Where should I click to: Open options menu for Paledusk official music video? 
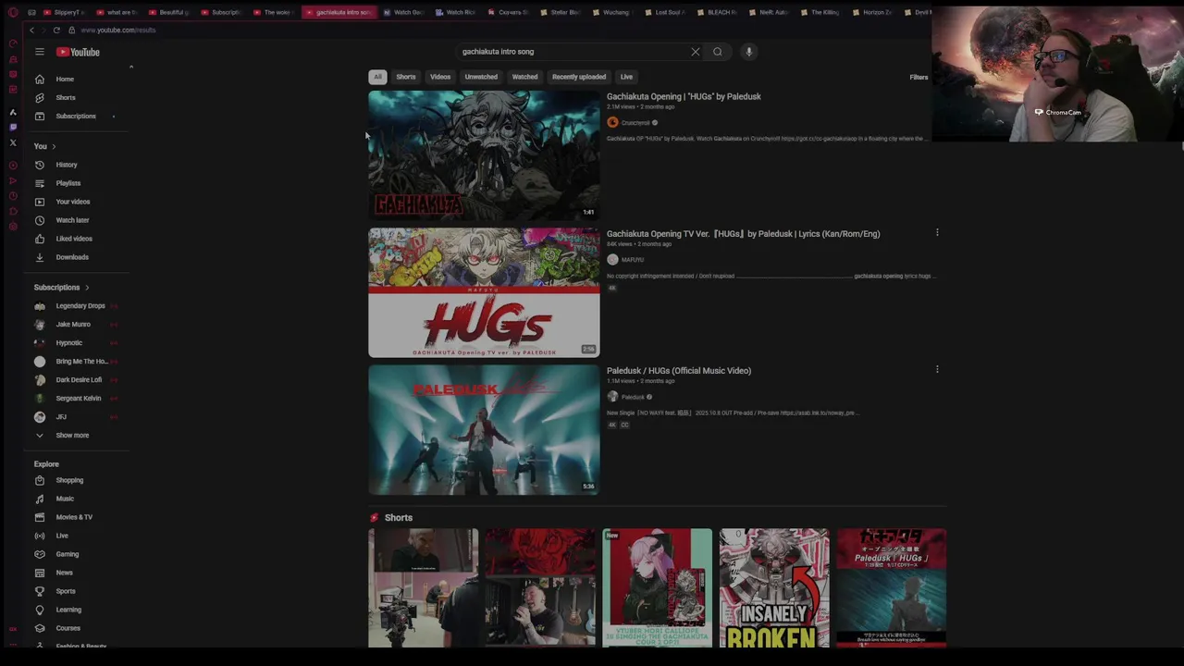937,370
